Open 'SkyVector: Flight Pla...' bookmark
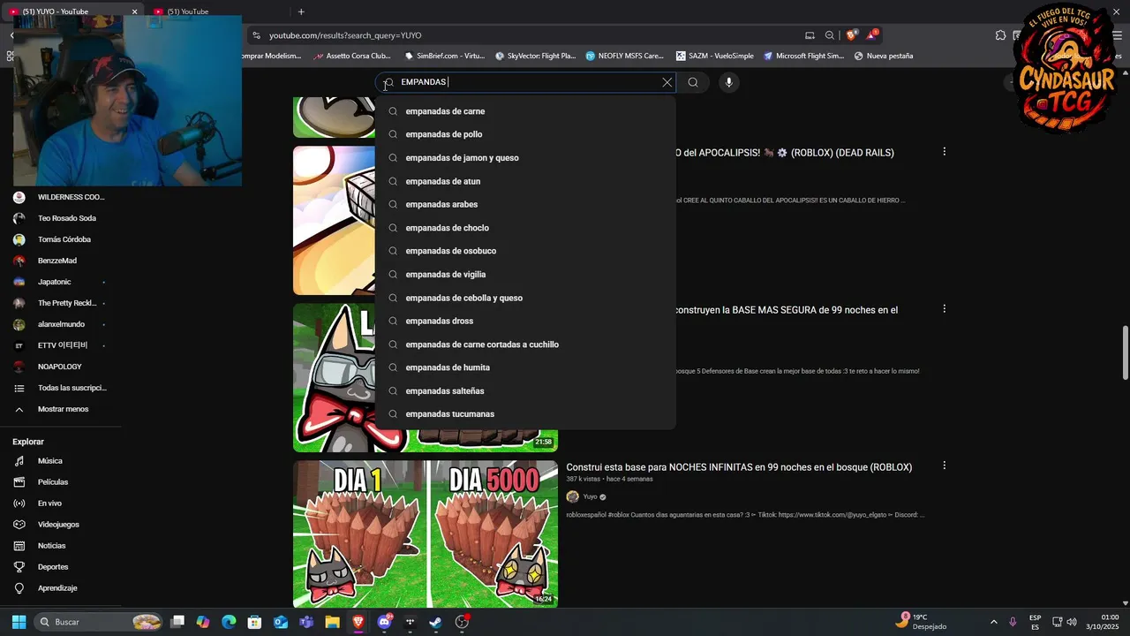This screenshot has height=636, width=1130. [x=535, y=56]
